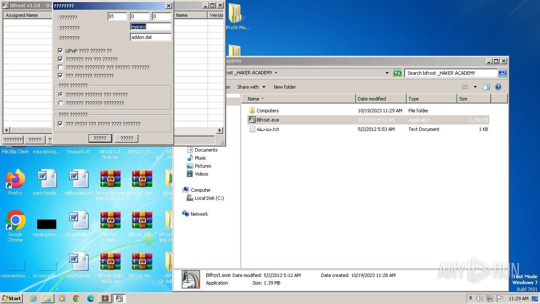Open Windows Explorer from taskbar

click(x=48, y=299)
